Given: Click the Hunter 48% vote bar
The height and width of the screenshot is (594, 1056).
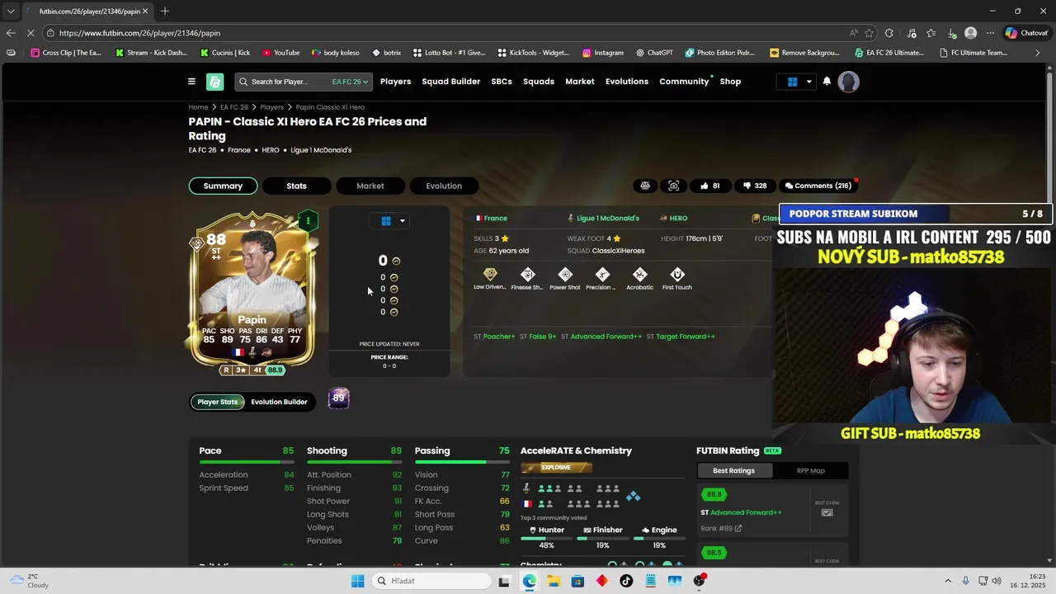Looking at the screenshot, I should click(546, 538).
